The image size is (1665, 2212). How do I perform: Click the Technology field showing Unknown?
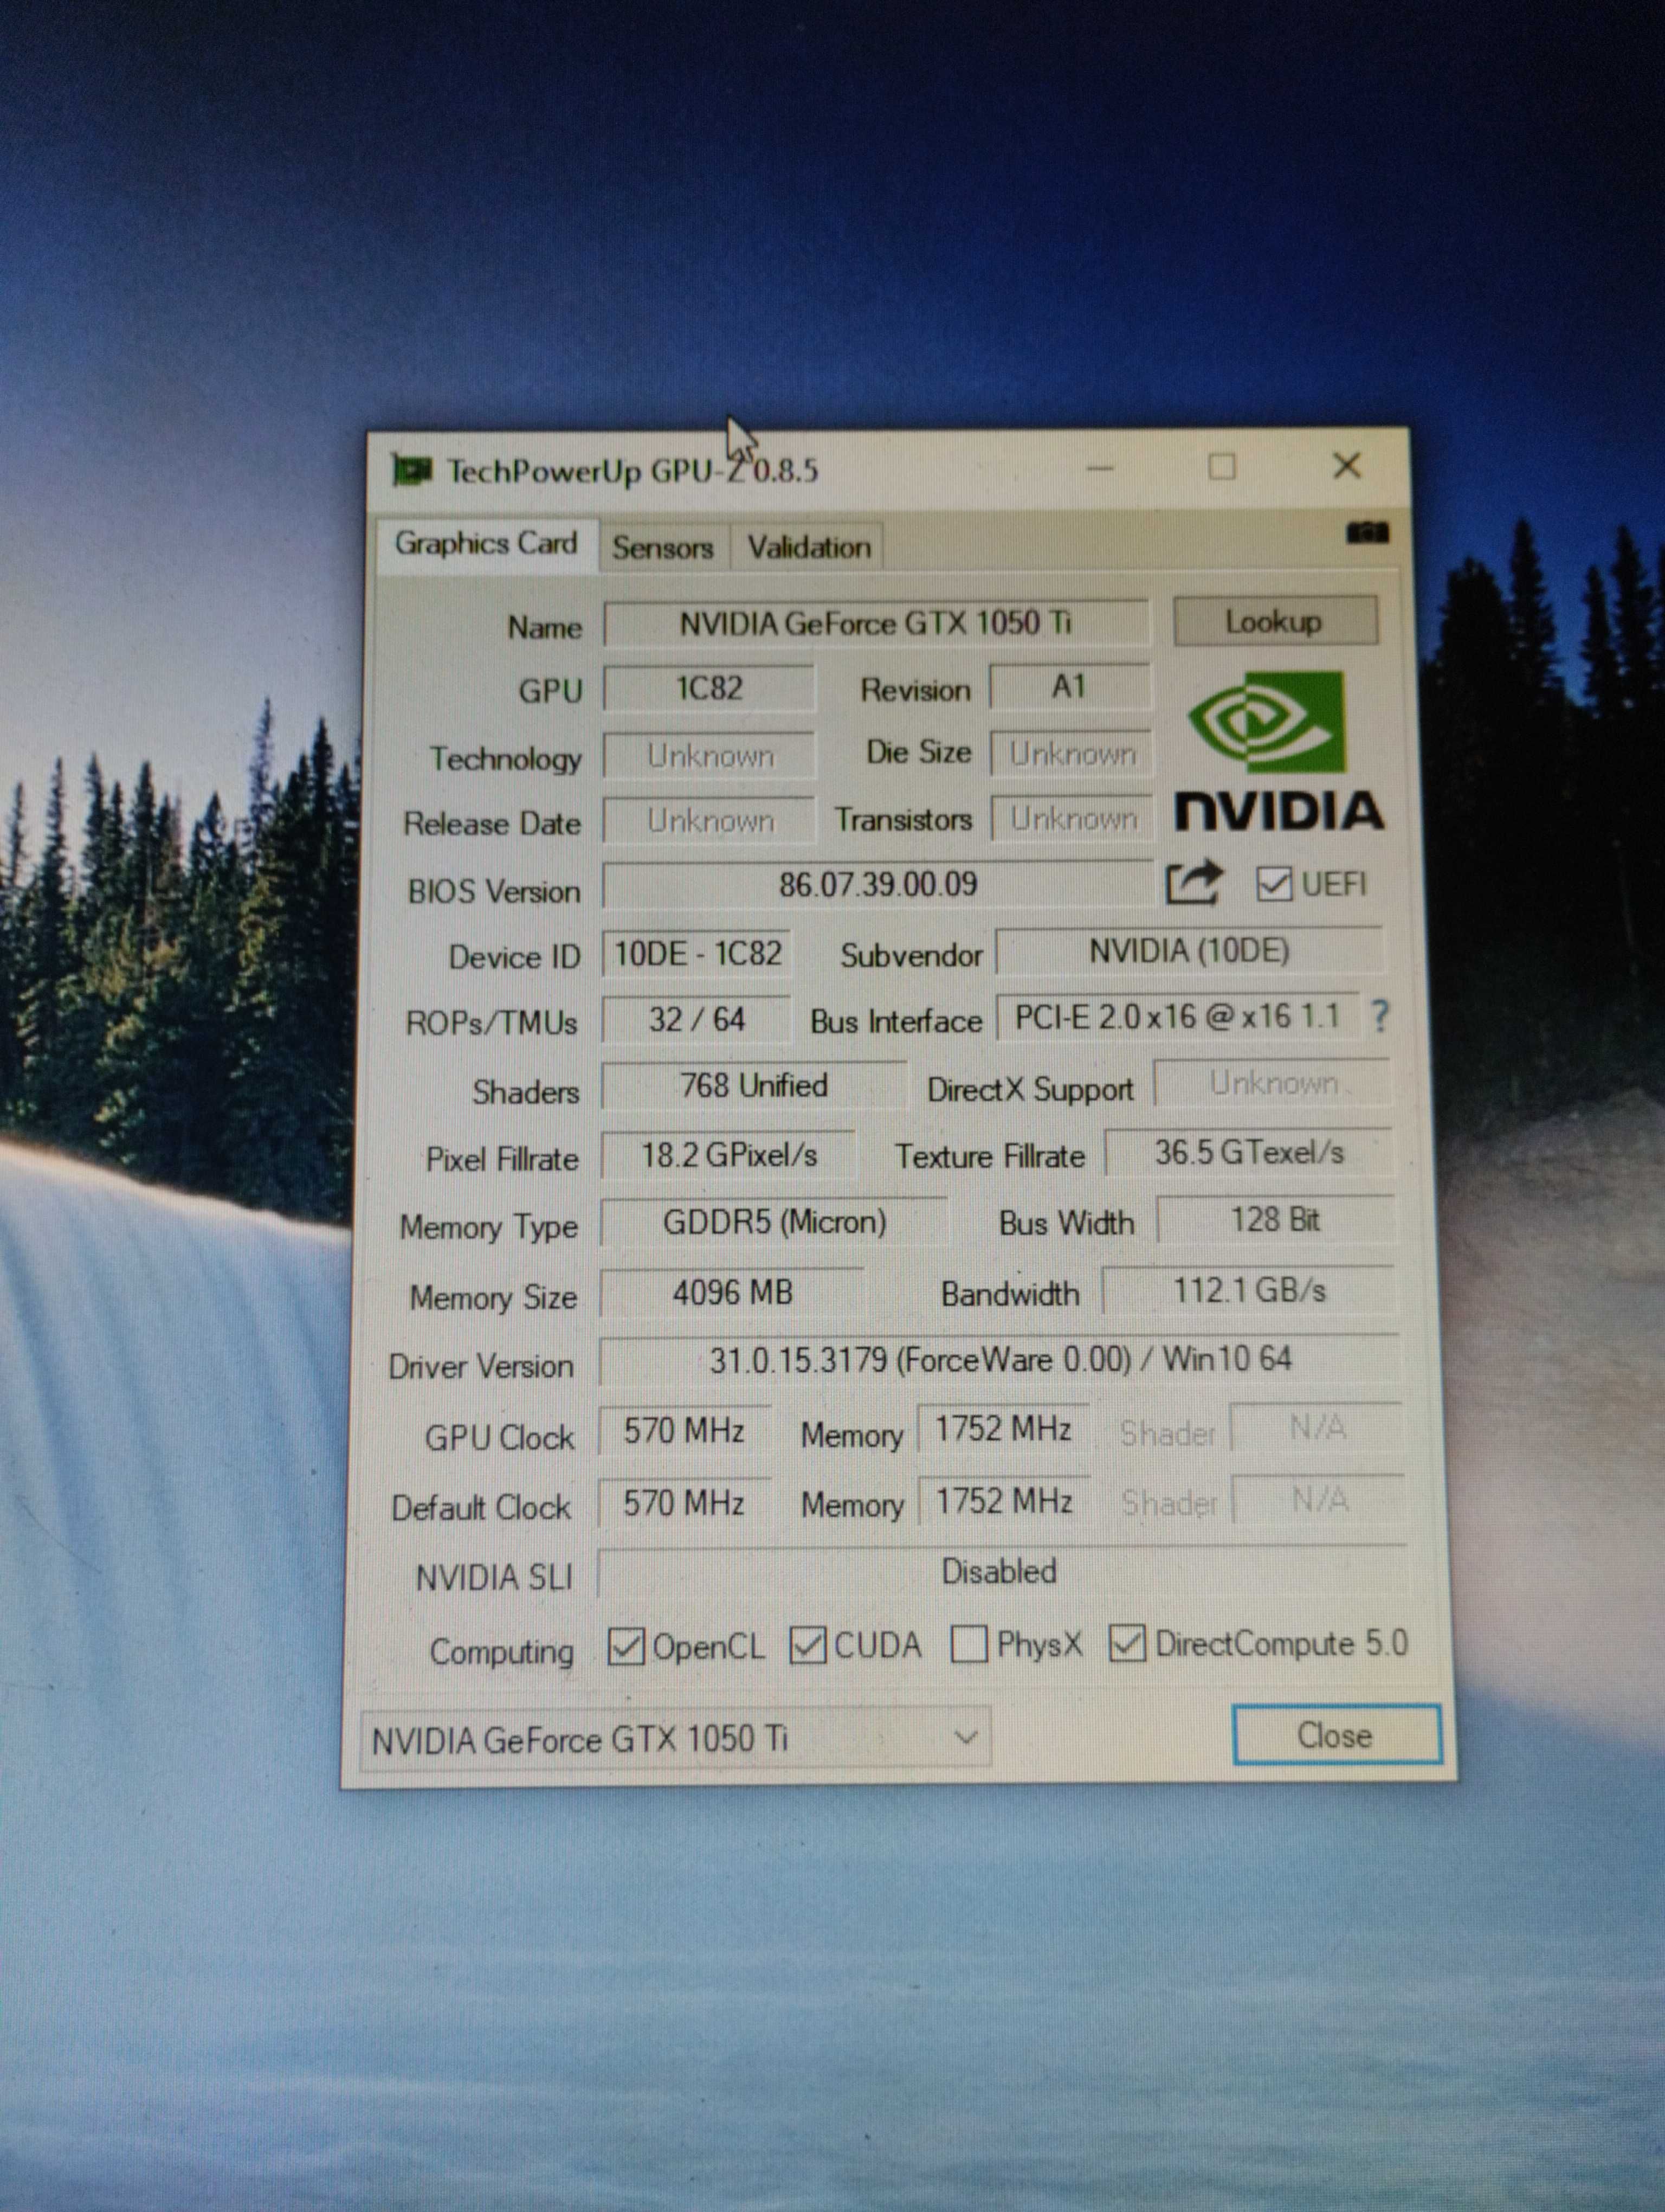pos(709,756)
